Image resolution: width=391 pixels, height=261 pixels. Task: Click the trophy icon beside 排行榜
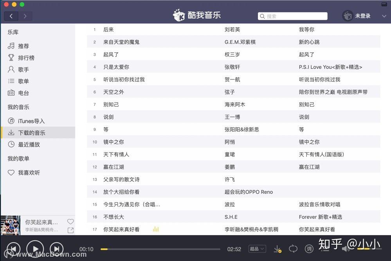coord(11,57)
